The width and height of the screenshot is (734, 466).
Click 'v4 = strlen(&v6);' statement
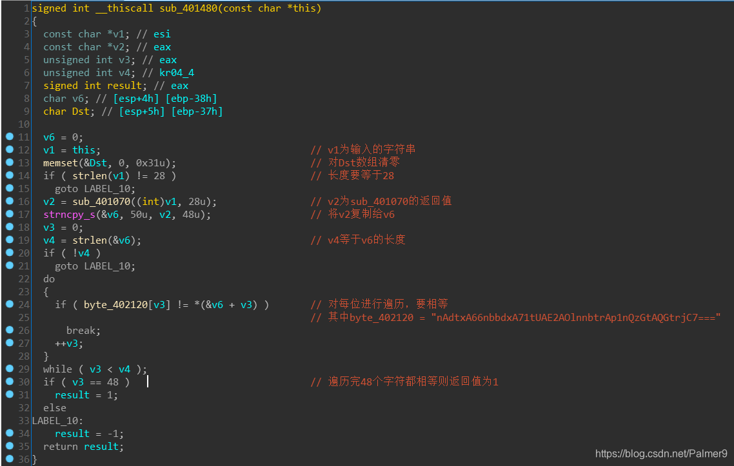(92, 240)
